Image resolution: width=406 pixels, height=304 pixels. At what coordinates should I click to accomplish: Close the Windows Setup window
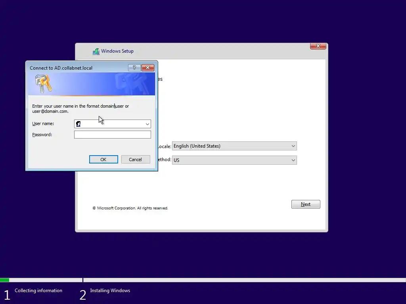pyautogui.click(x=318, y=46)
